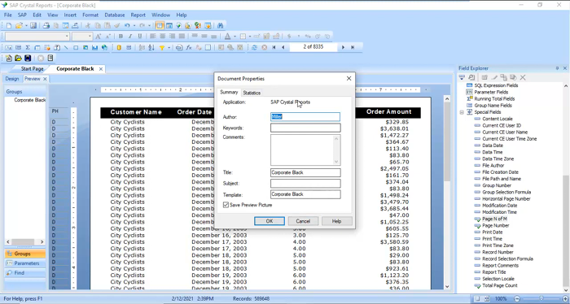Go to the previous page arrow
570x304 pixels.
(283, 47)
